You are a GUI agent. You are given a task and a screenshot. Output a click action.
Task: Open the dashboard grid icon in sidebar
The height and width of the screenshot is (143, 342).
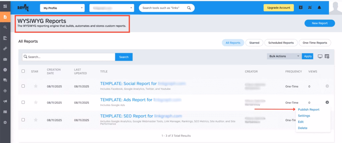tap(5, 6)
